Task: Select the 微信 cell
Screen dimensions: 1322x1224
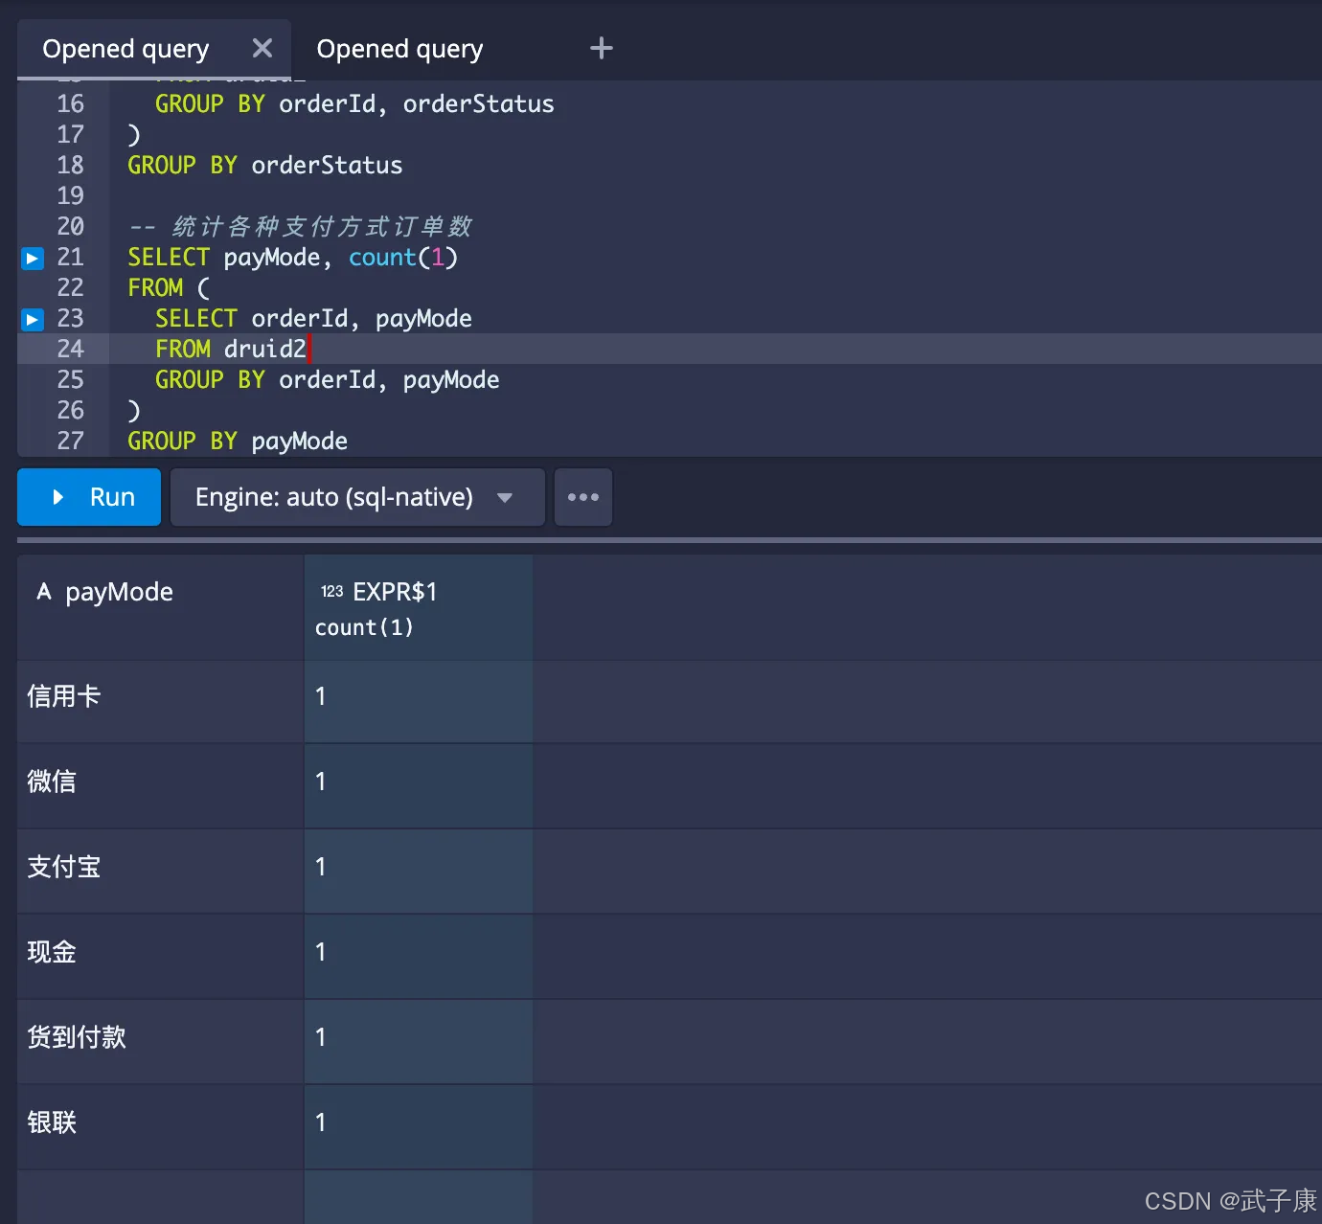Action: pyautogui.click(x=161, y=786)
